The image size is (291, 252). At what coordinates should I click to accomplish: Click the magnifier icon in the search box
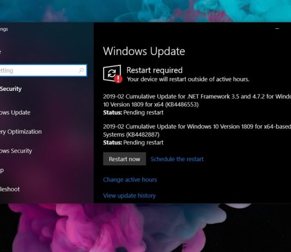[81, 70]
